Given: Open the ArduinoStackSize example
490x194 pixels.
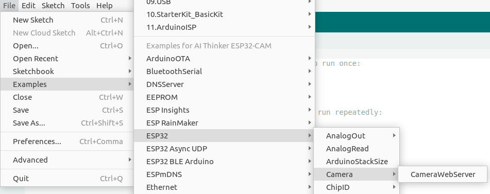Looking at the screenshot, I should 357,162.
